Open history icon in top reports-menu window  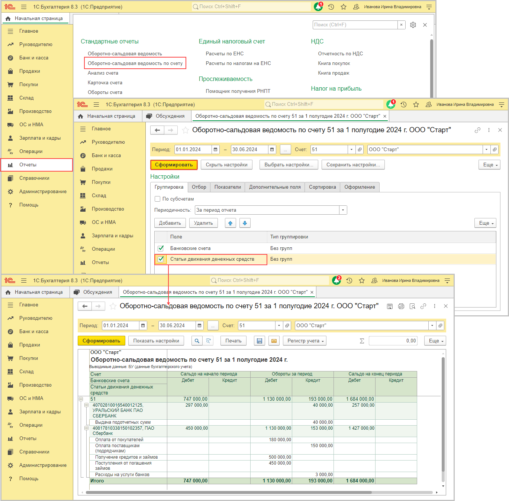coord(331,7)
